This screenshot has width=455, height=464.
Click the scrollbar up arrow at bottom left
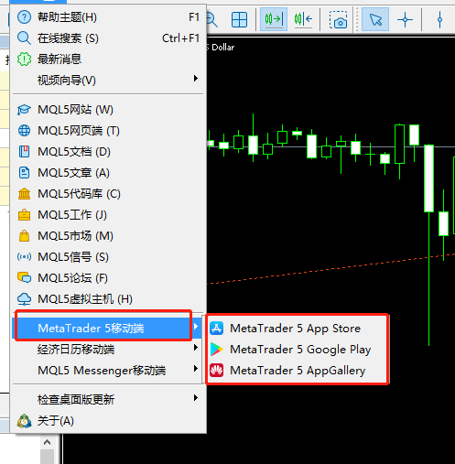click(47, 442)
